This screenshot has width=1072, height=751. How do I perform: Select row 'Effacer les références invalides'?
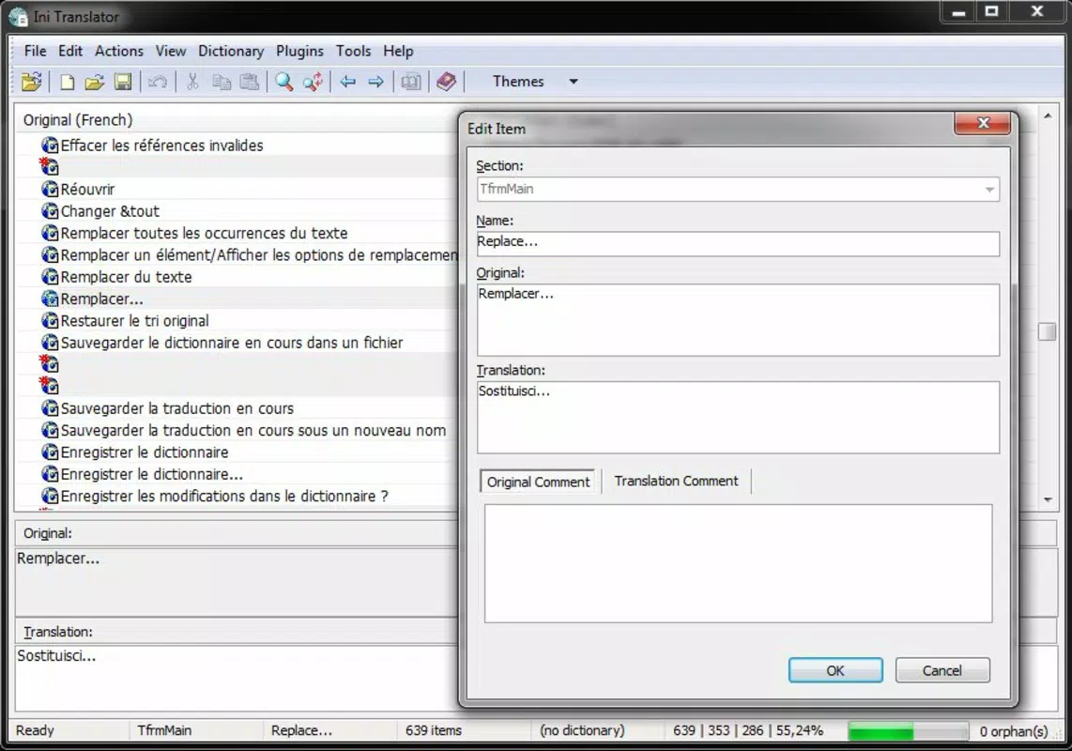[236, 145]
